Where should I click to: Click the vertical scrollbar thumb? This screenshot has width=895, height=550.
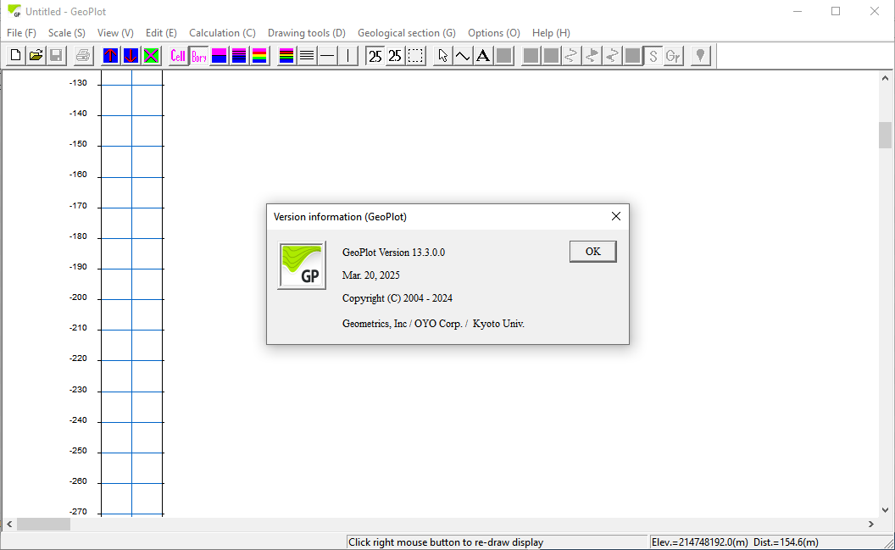pos(885,136)
